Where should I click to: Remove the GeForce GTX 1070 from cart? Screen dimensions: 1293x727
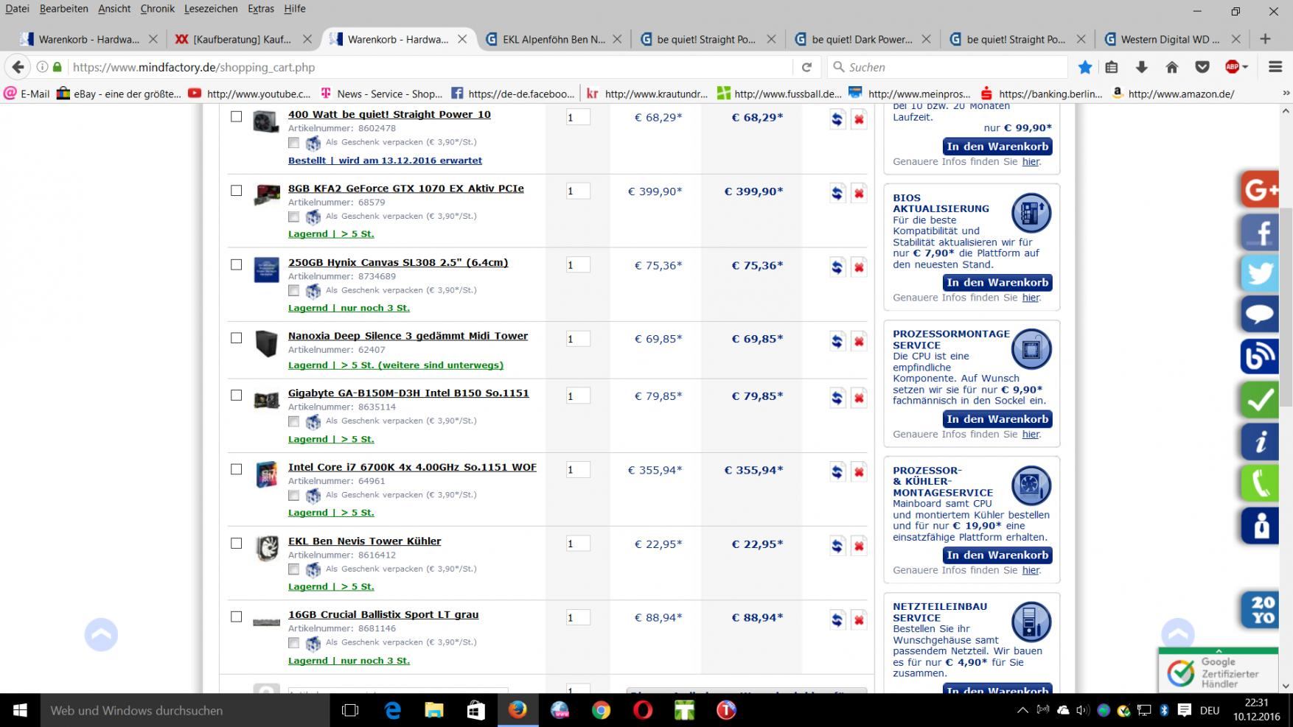pos(859,193)
